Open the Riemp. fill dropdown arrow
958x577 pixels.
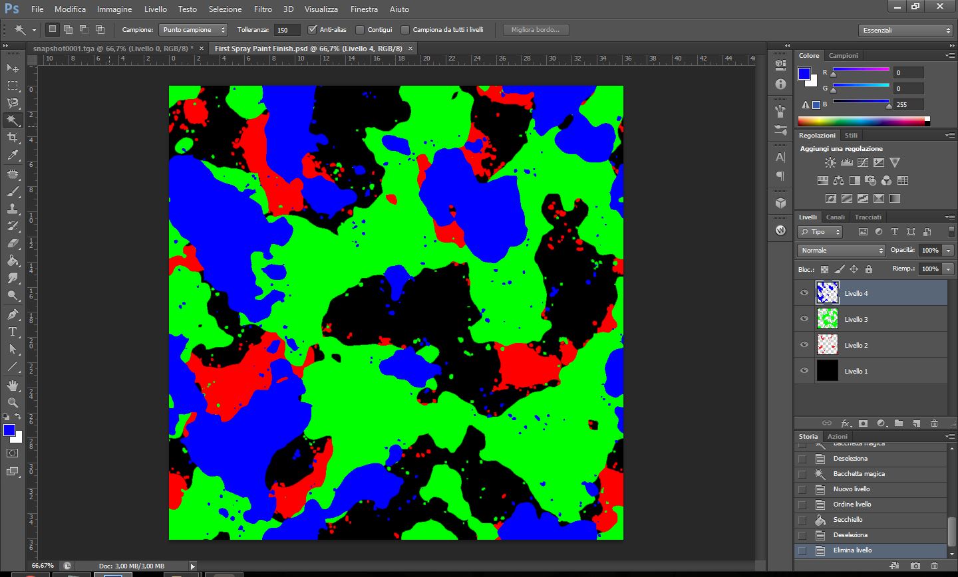click(949, 269)
